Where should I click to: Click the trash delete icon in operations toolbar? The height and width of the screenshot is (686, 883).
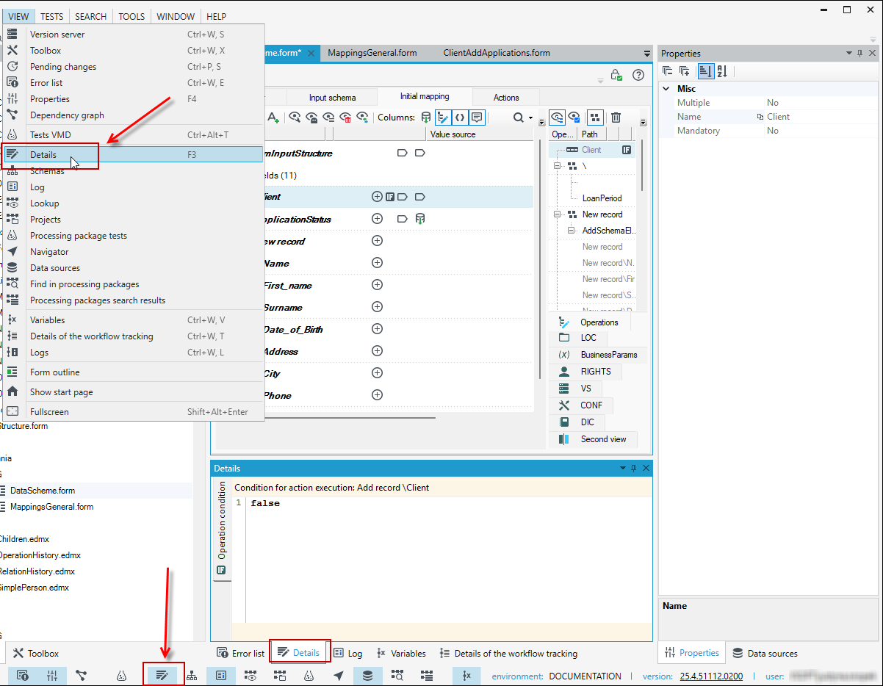click(616, 118)
